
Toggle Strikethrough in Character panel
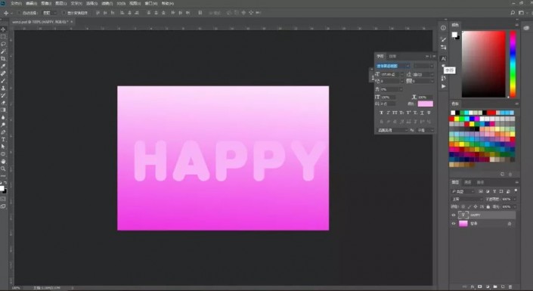429,113
